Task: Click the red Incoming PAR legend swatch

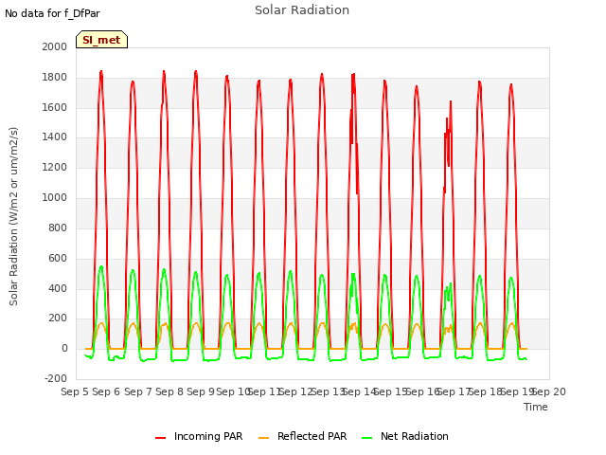Action: [160, 438]
